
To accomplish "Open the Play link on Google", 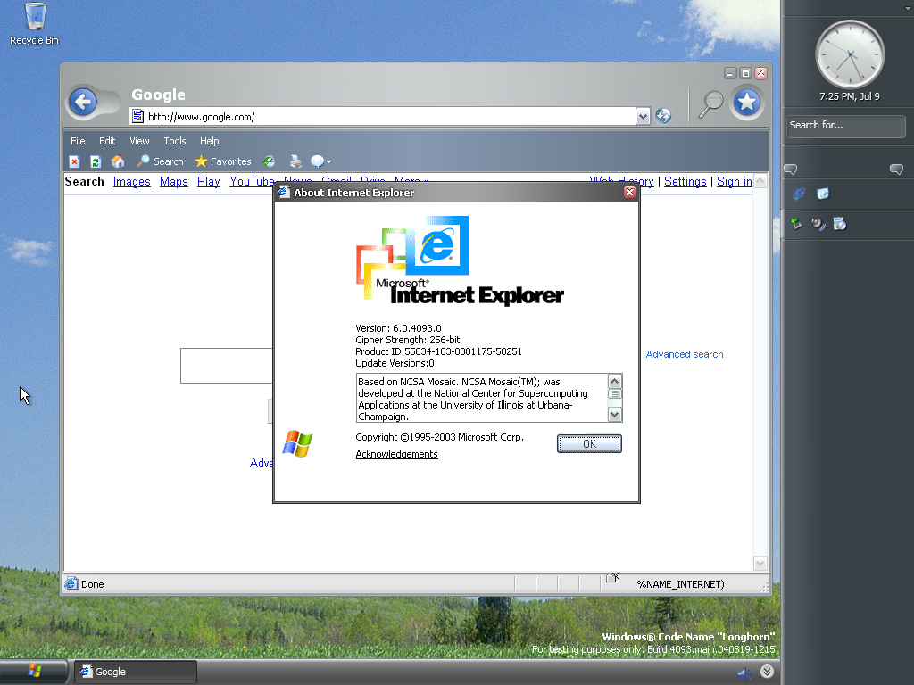I will tap(209, 182).
